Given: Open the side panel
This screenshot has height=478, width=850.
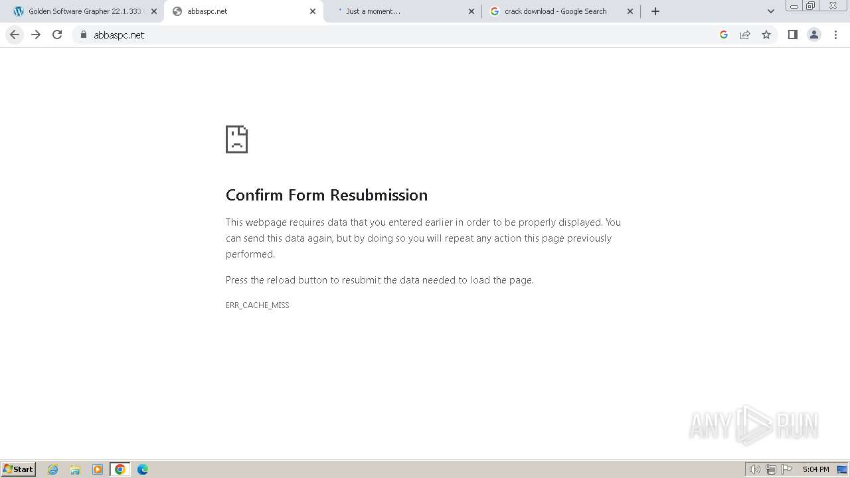Looking at the screenshot, I should (x=792, y=35).
